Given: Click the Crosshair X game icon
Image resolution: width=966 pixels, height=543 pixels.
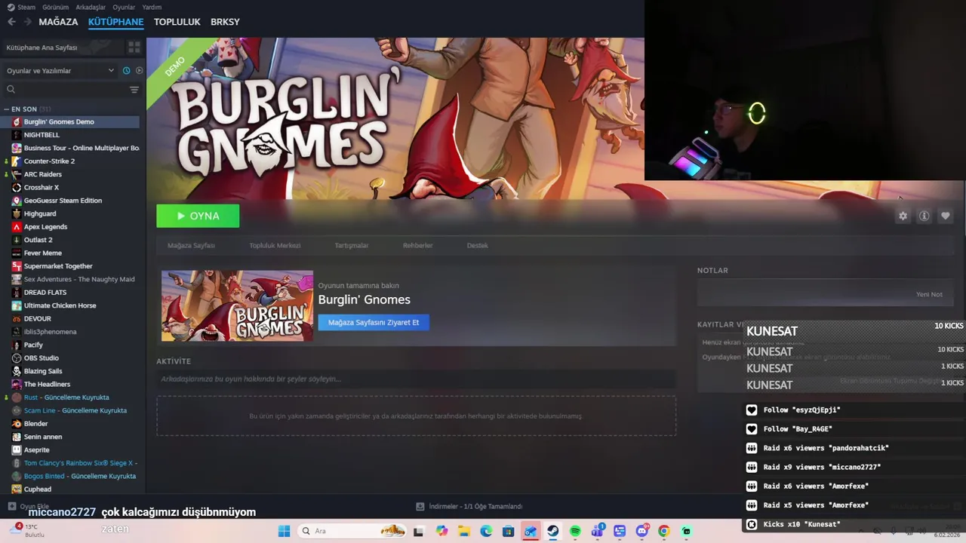Looking at the screenshot, I should (17, 187).
